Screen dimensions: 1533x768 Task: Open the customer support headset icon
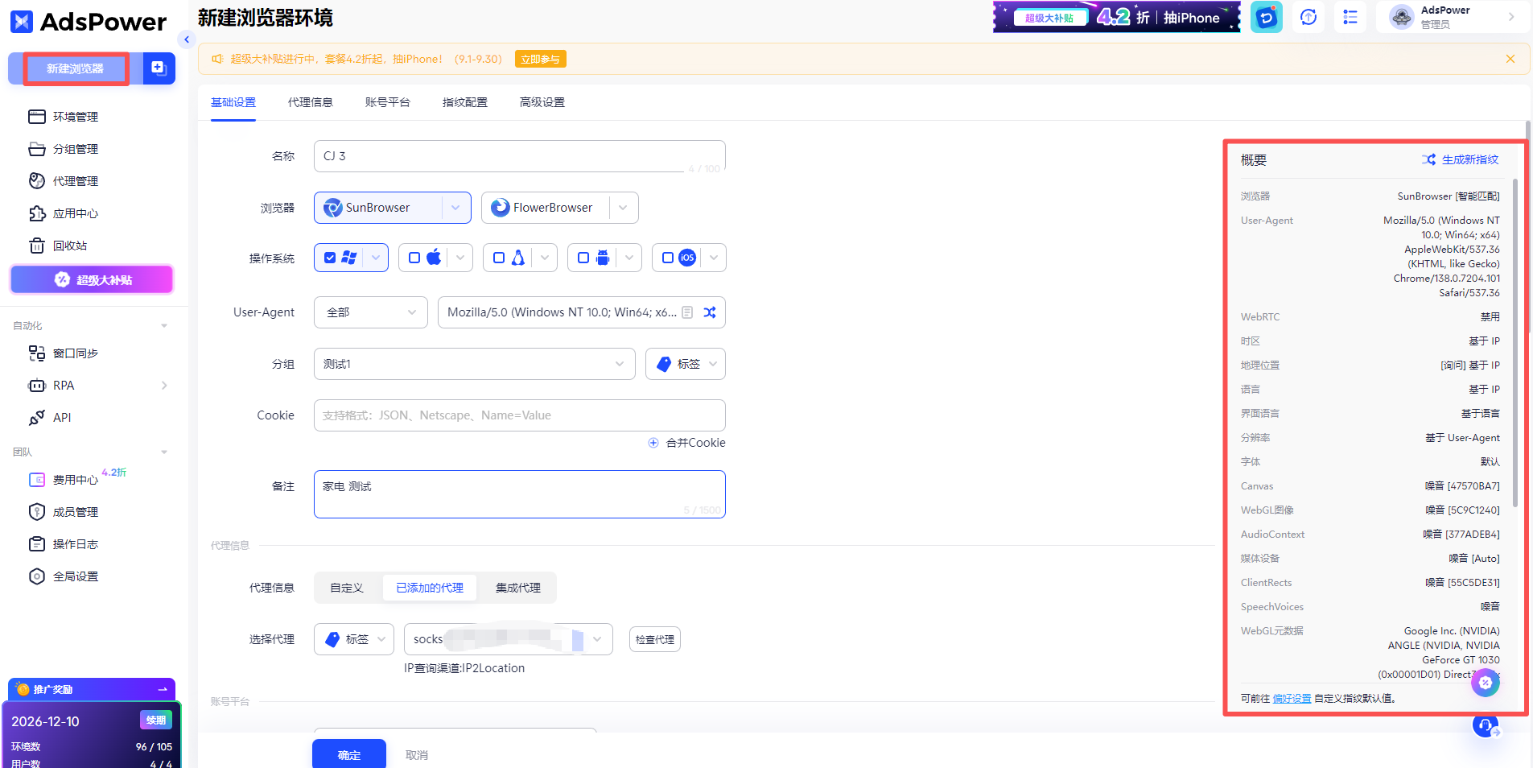pyautogui.click(x=1486, y=725)
